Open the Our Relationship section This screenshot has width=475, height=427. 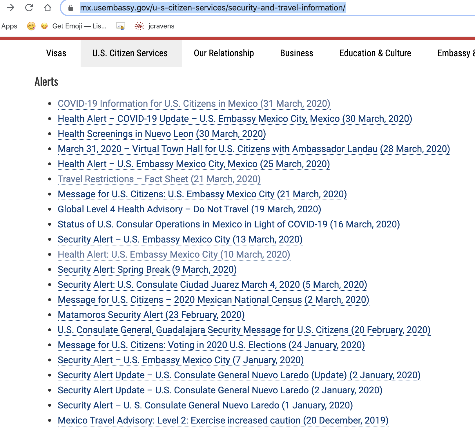[x=224, y=53]
